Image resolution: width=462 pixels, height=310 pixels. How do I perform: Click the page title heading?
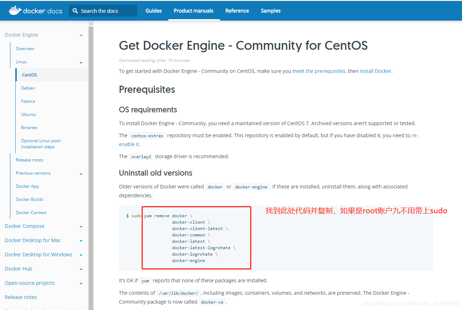(x=243, y=46)
